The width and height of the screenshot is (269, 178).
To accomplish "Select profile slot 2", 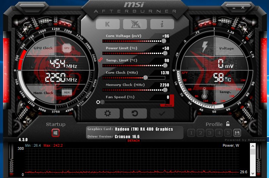I will coord(200,133).
